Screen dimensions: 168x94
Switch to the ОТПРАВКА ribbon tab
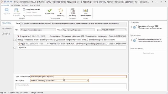(16, 5)
